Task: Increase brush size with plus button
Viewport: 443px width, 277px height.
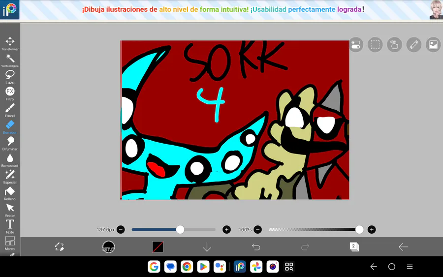Action: point(226,230)
